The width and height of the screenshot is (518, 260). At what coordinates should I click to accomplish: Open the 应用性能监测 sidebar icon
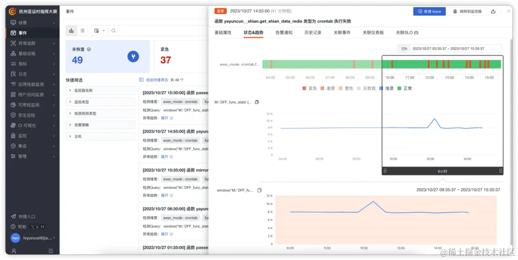click(x=13, y=84)
